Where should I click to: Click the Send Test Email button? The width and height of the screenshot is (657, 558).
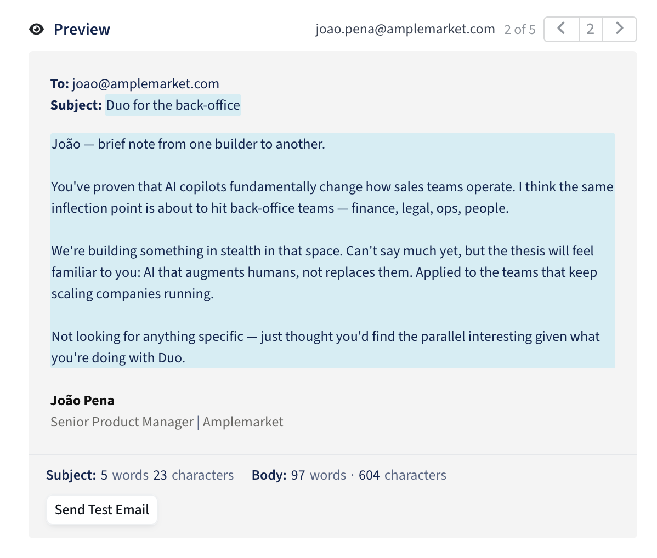coord(102,509)
